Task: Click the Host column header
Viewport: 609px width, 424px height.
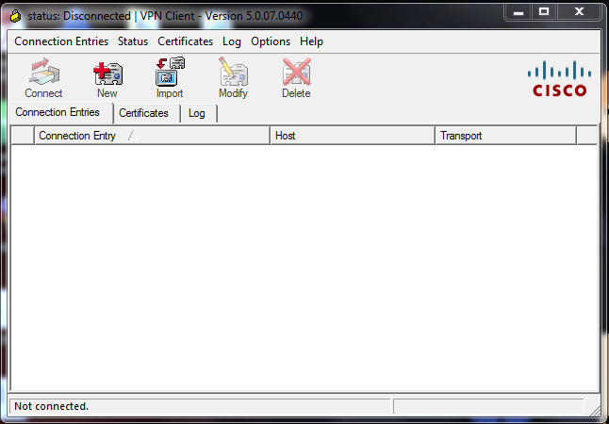Action: click(353, 136)
